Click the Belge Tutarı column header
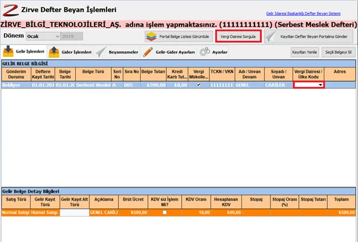Image resolution: width=358 pixels, height=242 pixels. click(x=153, y=74)
